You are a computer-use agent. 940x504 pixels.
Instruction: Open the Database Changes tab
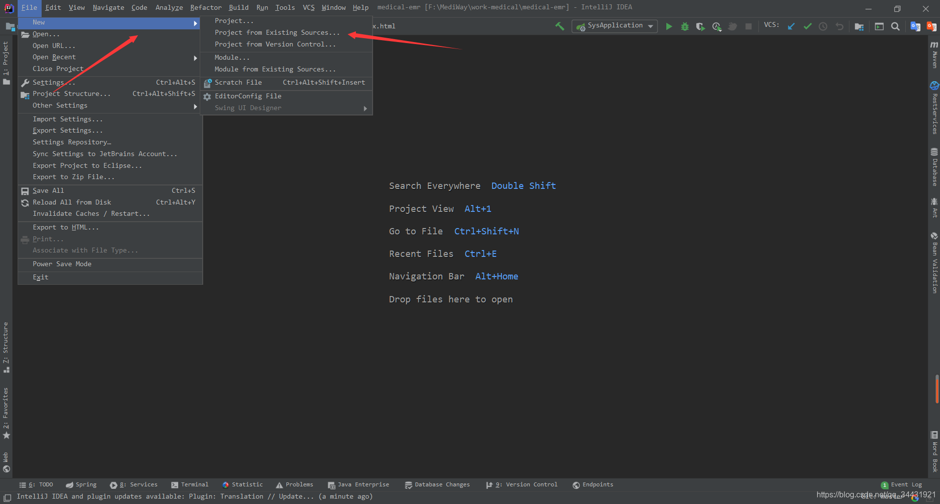[x=437, y=485]
